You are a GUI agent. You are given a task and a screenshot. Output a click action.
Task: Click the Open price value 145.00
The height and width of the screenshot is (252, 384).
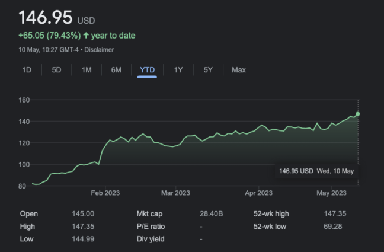point(82,213)
